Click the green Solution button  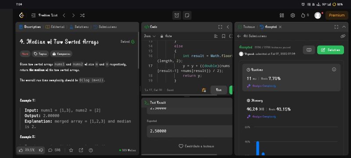point(330,50)
